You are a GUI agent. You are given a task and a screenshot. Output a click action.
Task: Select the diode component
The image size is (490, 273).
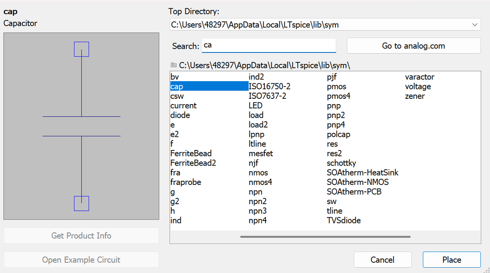[x=180, y=115]
